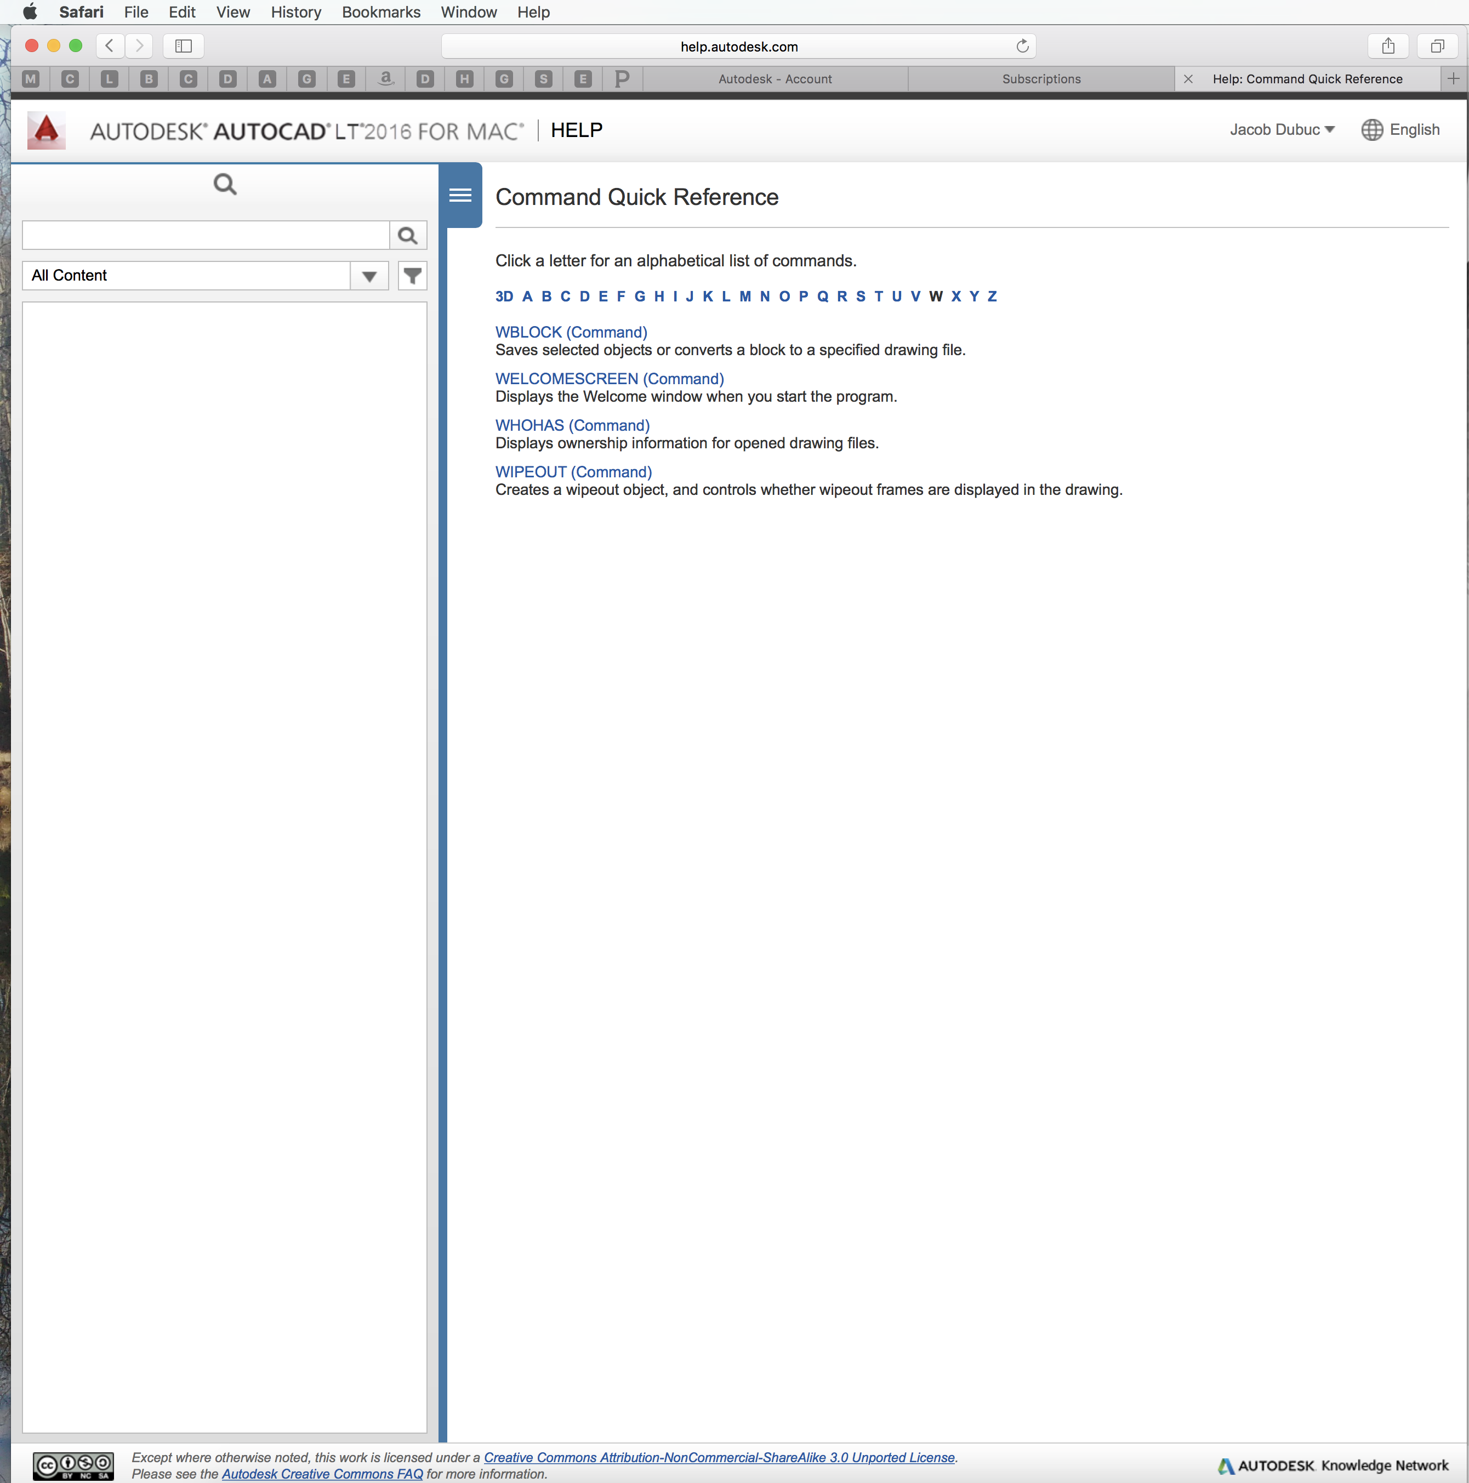The image size is (1469, 1483).
Task: Click in the help search text field
Action: [x=206, y=236]
